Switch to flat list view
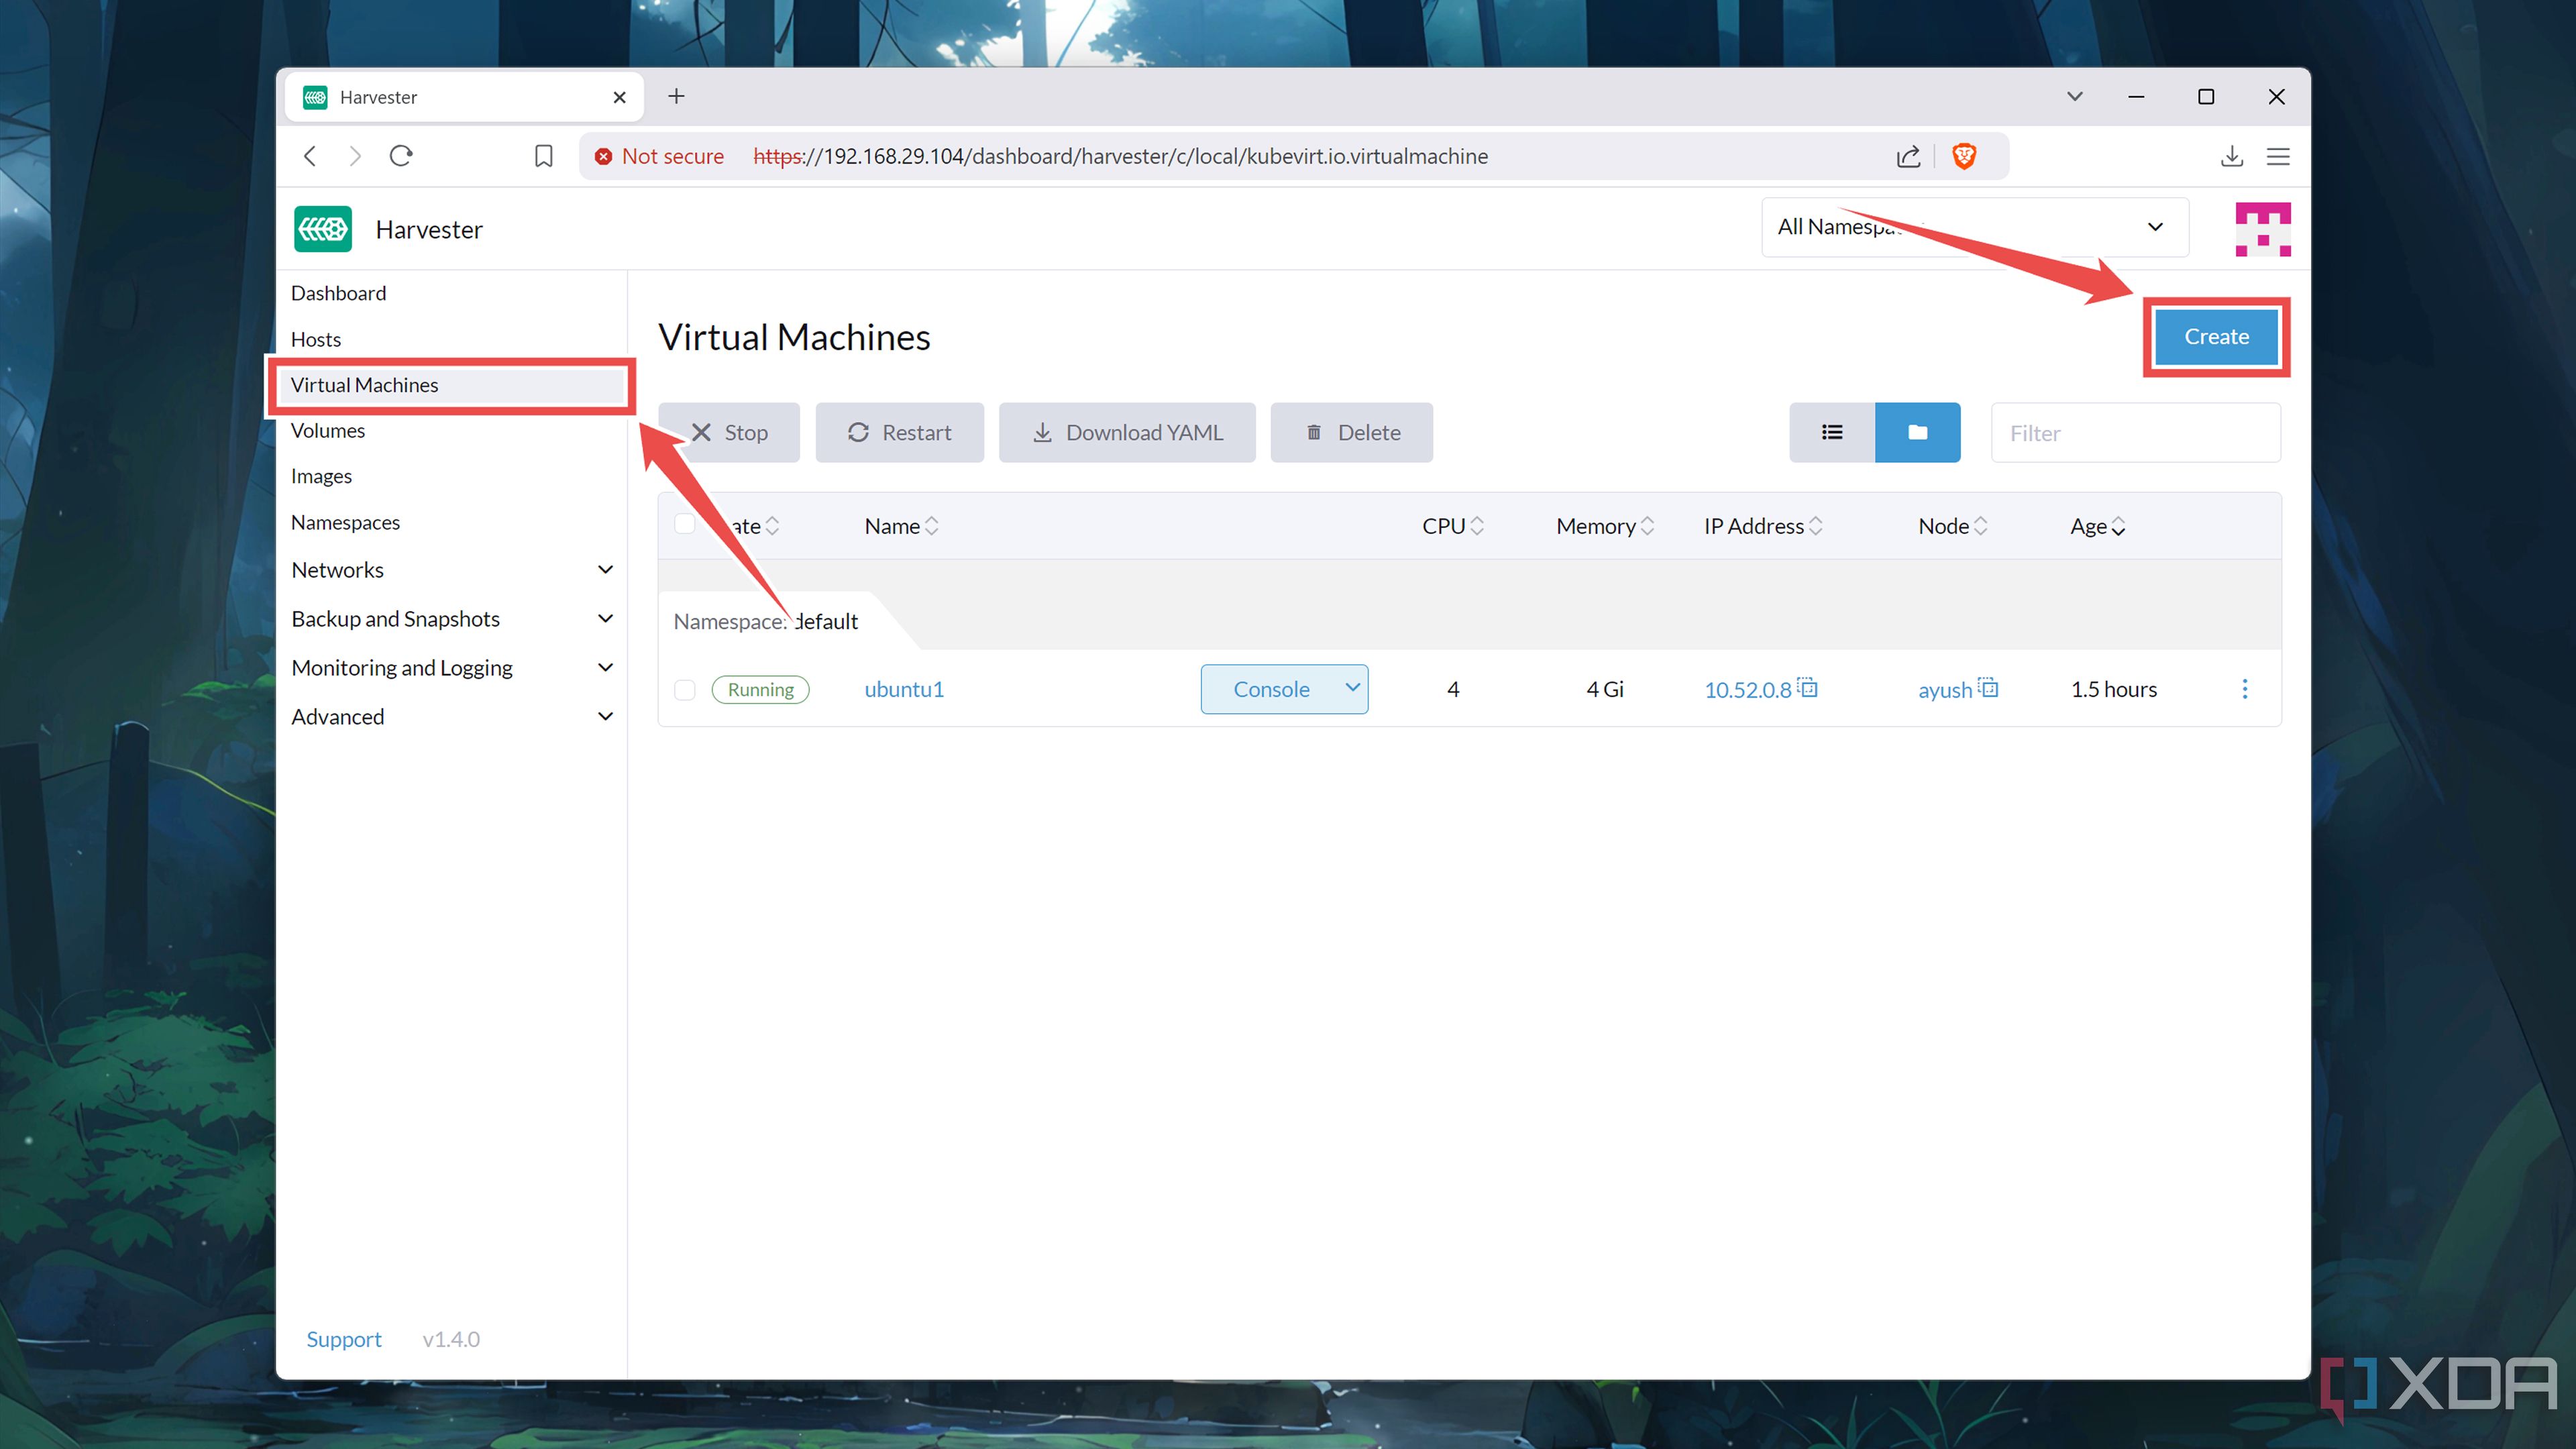The image size is (2576, 1449). (1832, 432)
